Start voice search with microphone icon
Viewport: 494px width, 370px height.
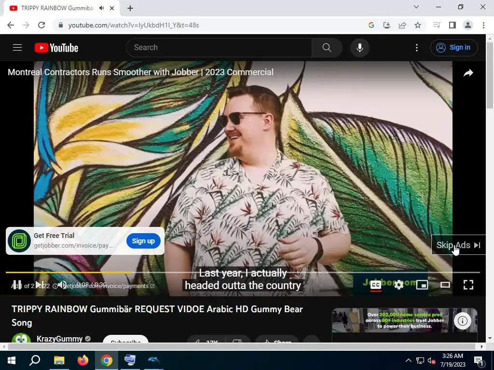(360, 48)
